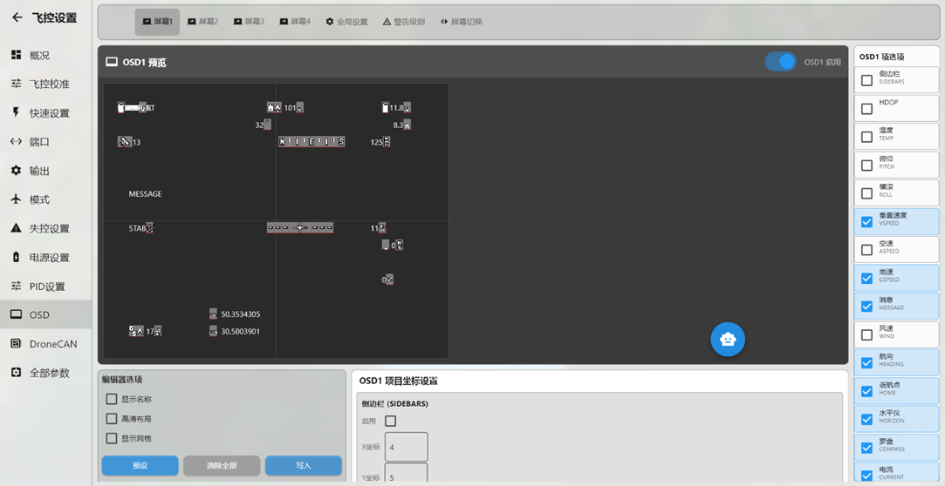Viewport: 945px width, 486px height.
Task: Open the 警告级别 tab
Action: 404,22
